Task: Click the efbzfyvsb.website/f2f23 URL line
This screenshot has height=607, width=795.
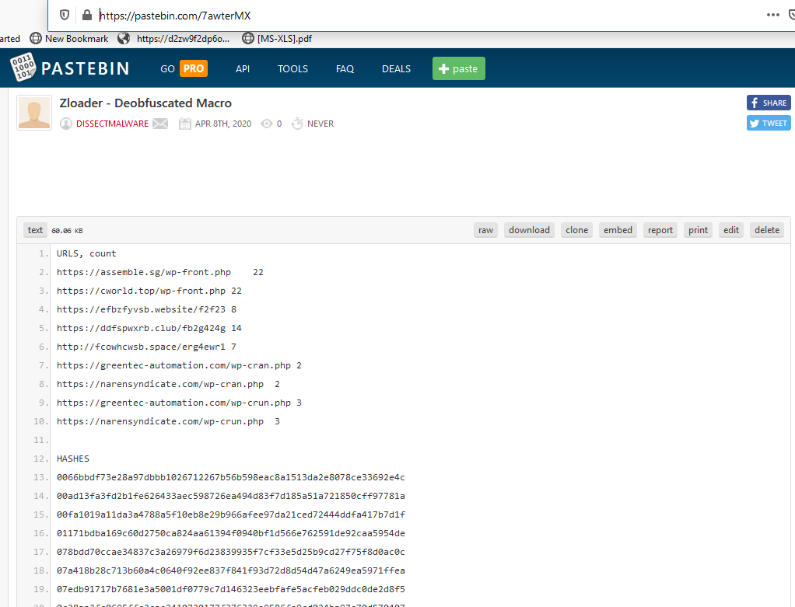Action: tap(146, 309)
